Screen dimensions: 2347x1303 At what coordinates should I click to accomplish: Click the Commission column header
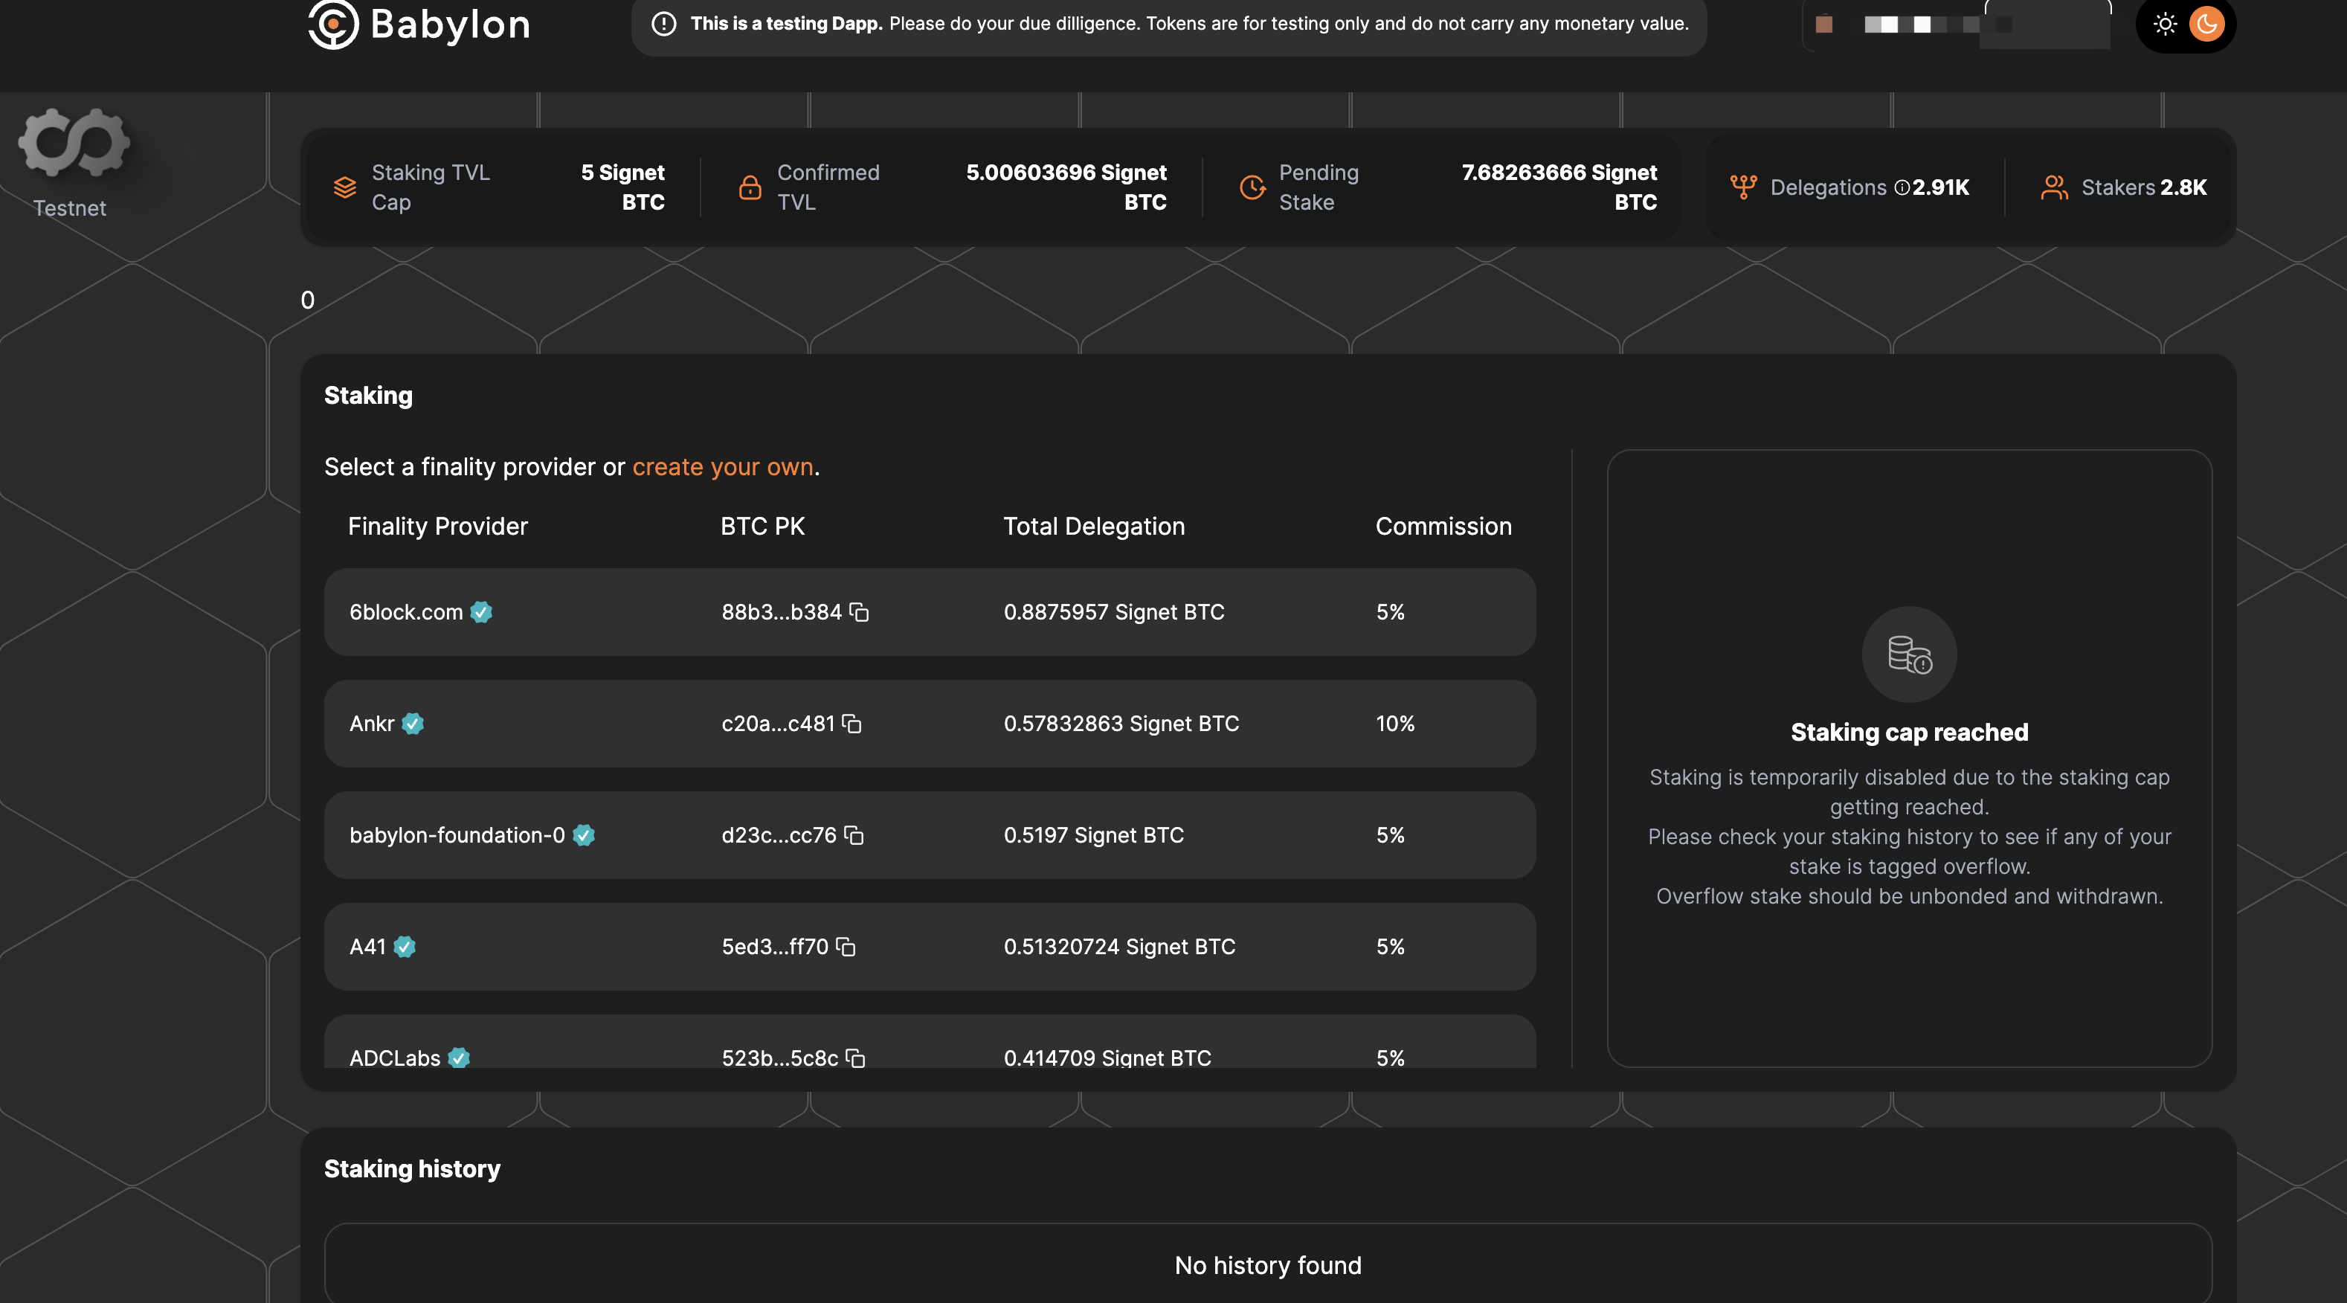pyautogui.click(x=1443, y=527)
